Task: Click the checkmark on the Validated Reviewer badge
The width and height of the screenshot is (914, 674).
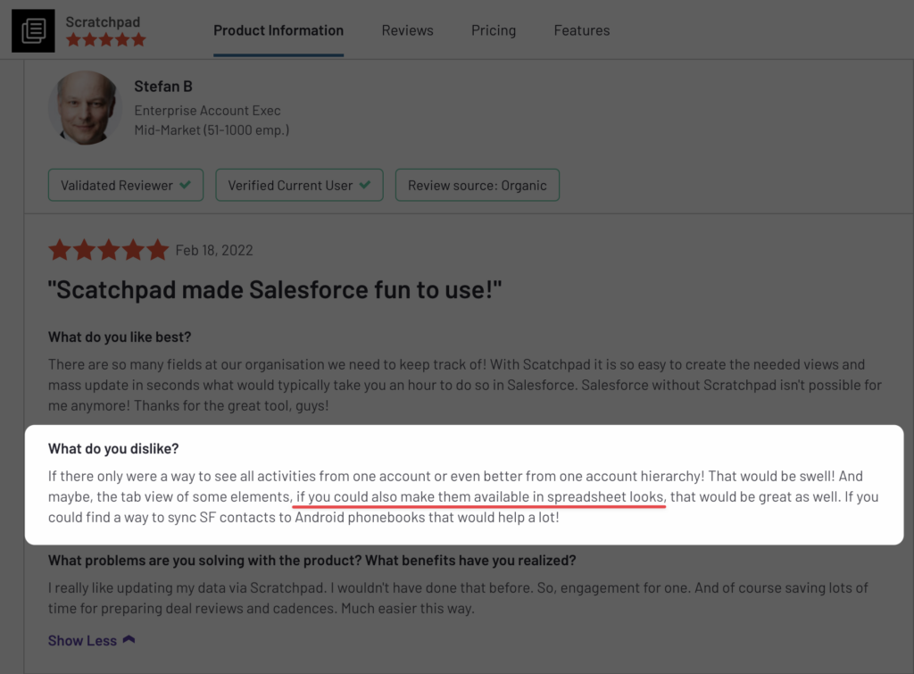Action: pyautogui.click(x=185, y=184)
